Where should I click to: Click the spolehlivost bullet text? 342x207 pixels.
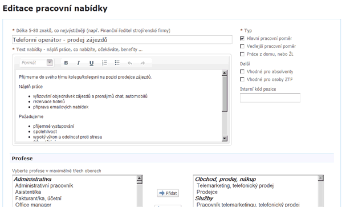point(45,132)
